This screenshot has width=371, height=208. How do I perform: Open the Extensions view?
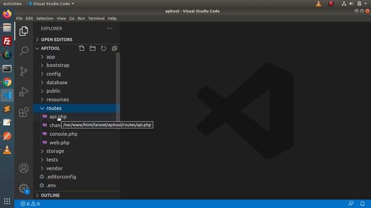tap(24, 112)
